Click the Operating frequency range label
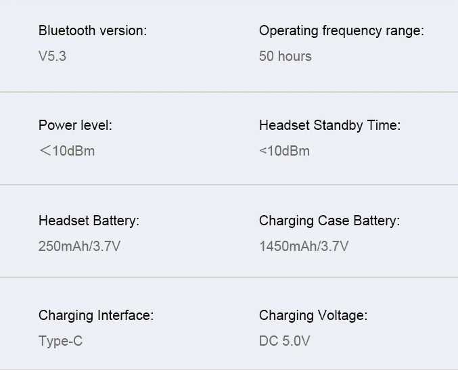Viewport: 458px width, 370px height. click(x=342, y=31)
